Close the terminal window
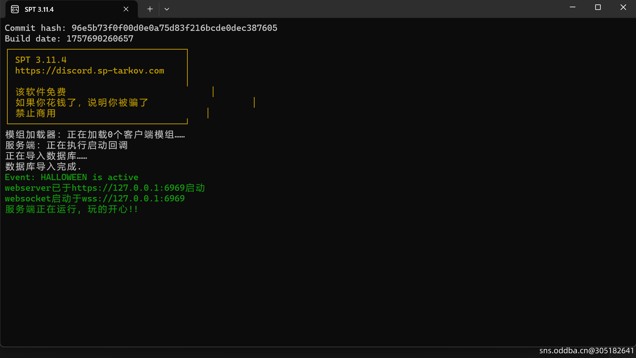 click(x=623, y=7)
